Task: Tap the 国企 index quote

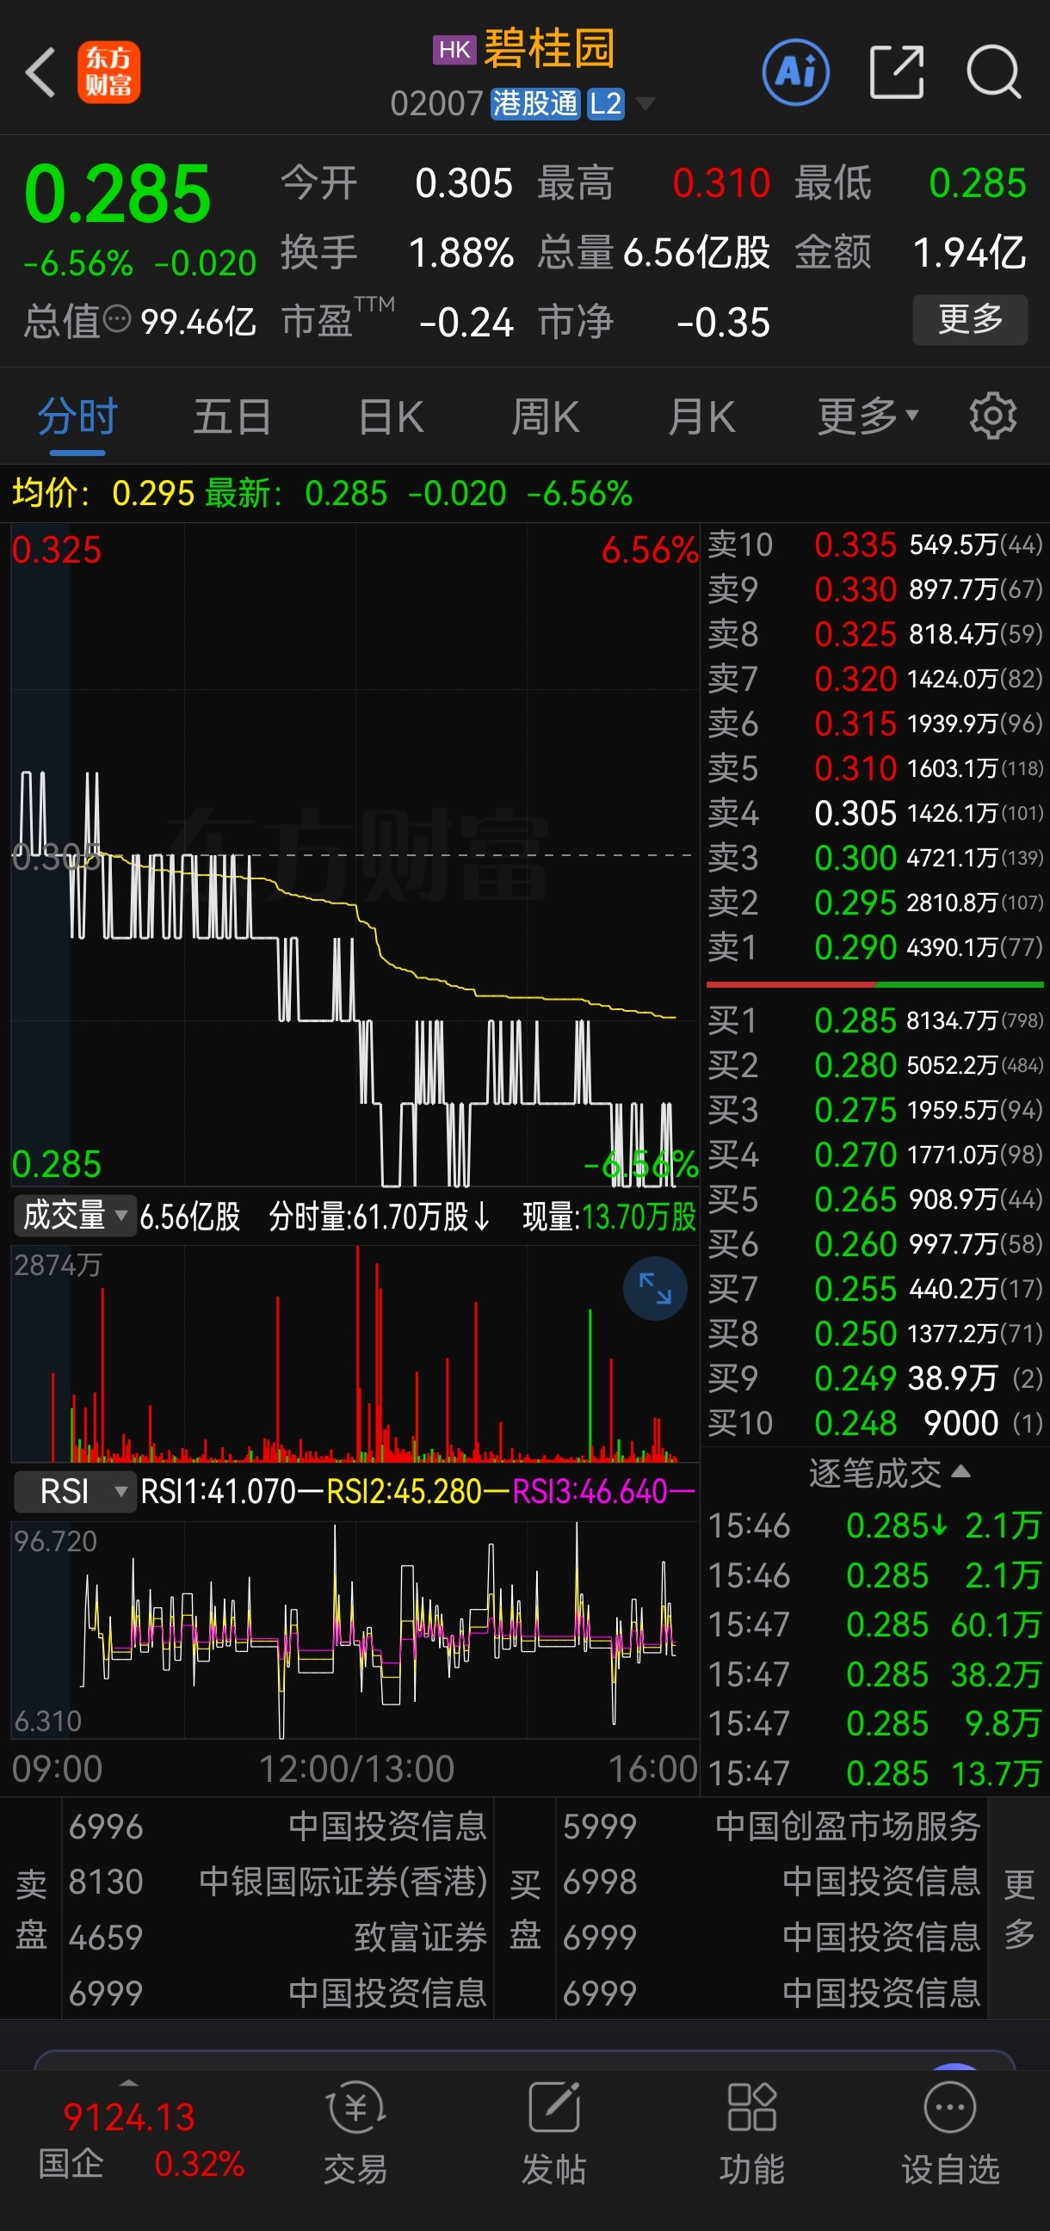Action: click(x=141, y=2139)
